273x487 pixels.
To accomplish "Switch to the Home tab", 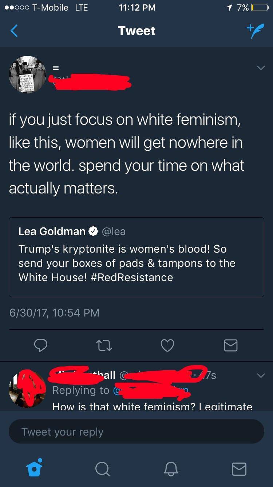I will [34, 469].
